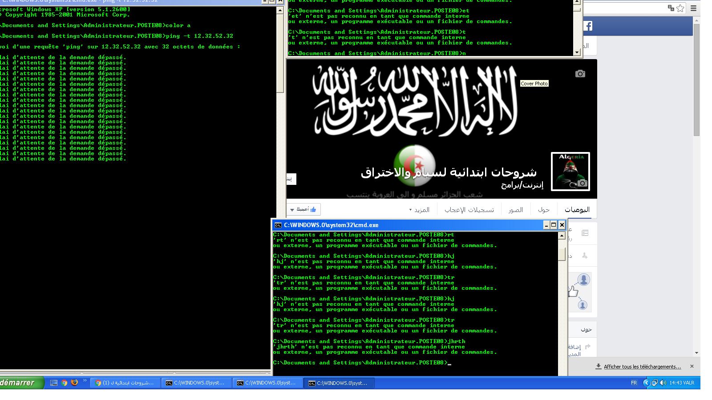The height and width of the screenshot is (400, 712).
Task: Switch to the Chrome taskbar button with Arabic title
Action: (x=125, y=383)
